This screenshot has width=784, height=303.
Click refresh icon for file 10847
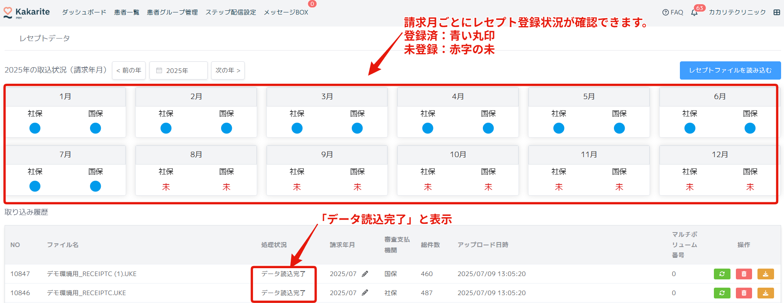click(722, 274)
